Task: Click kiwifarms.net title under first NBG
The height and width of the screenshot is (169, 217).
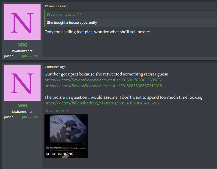Action: coord(22,51)
